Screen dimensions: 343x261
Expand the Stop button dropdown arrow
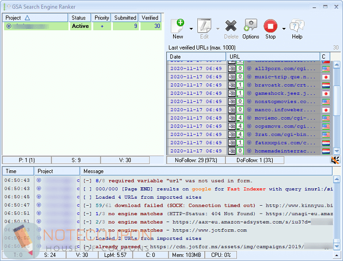284,29
